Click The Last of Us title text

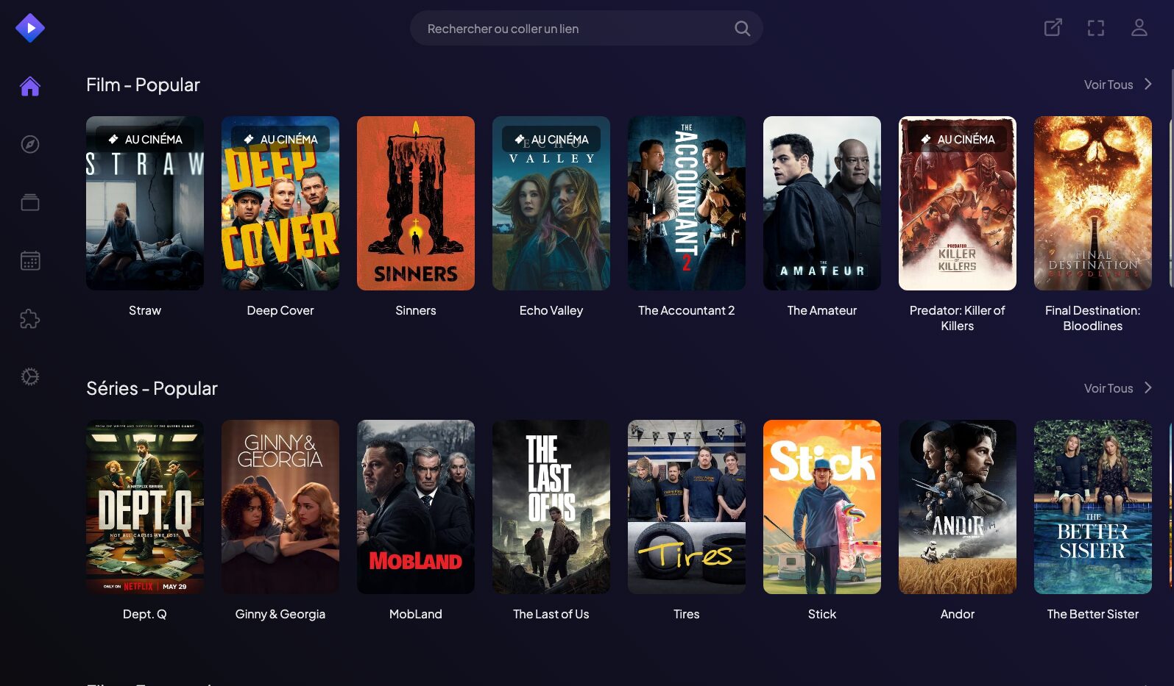coord(551,614)
